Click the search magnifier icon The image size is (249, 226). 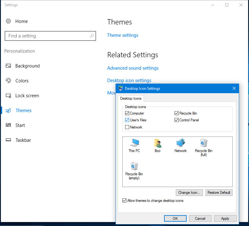point(92,36)
